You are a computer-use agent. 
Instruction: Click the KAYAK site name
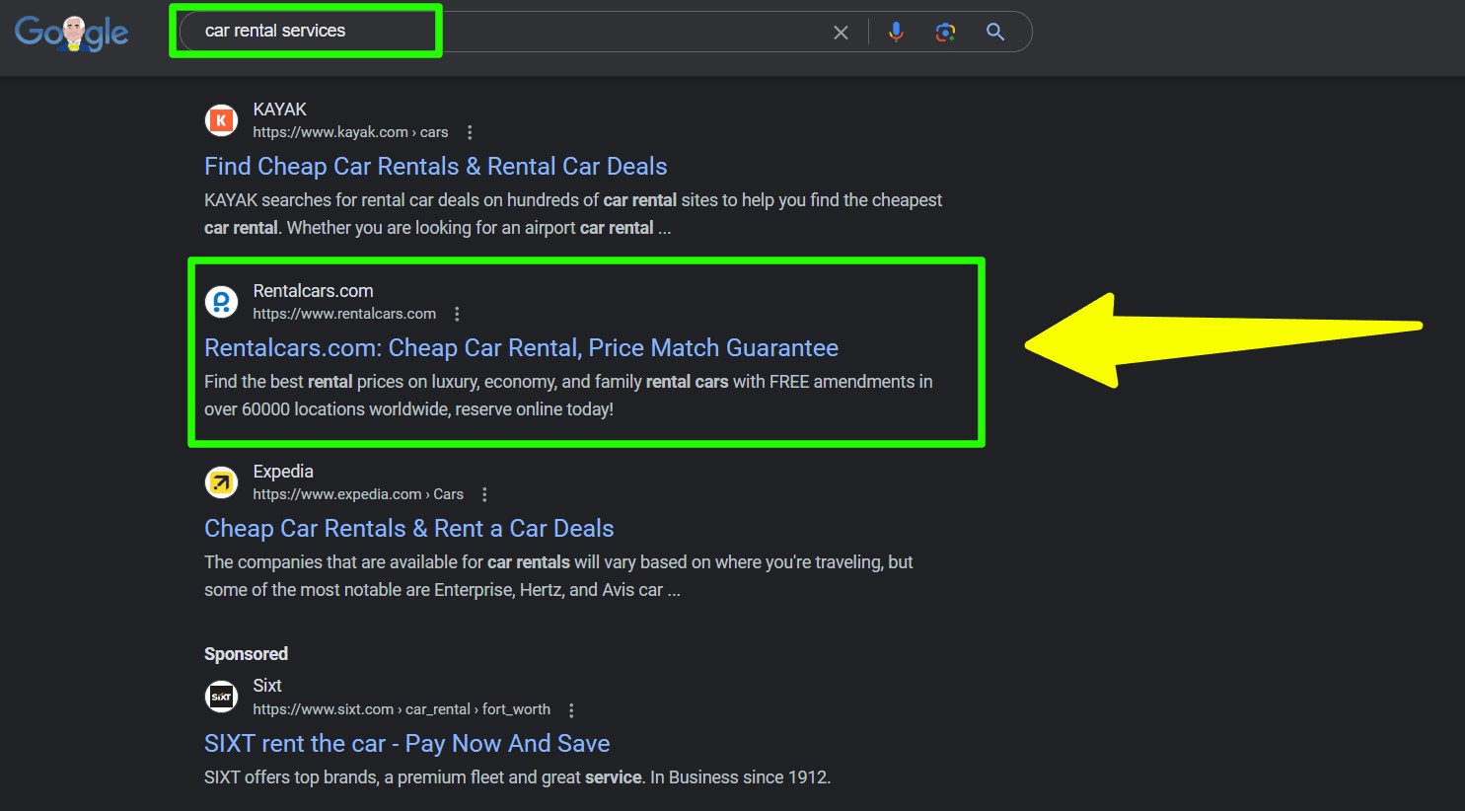tap(279, 110)
